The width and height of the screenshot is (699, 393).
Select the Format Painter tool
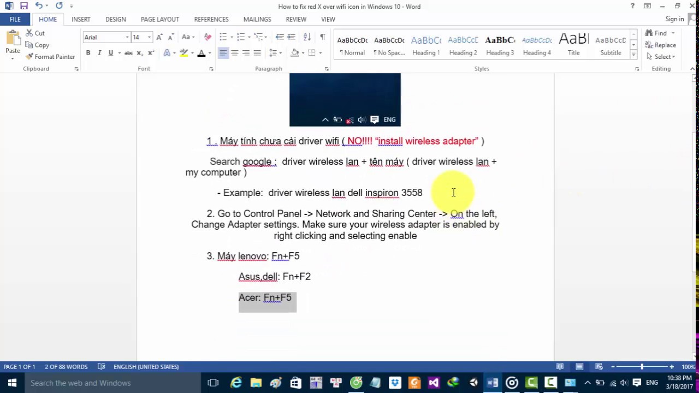coord(51,56)
